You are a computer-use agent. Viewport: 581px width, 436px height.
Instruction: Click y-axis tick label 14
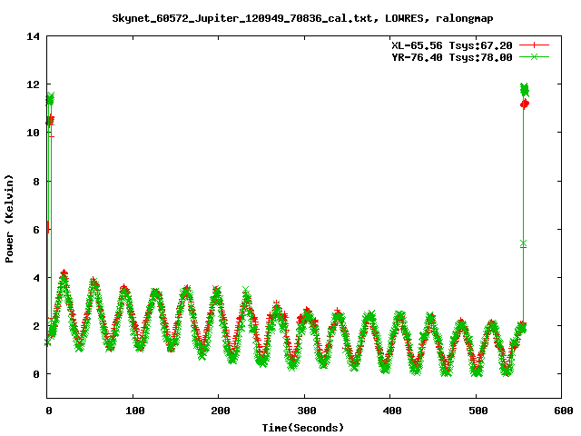tap(33, 36)
